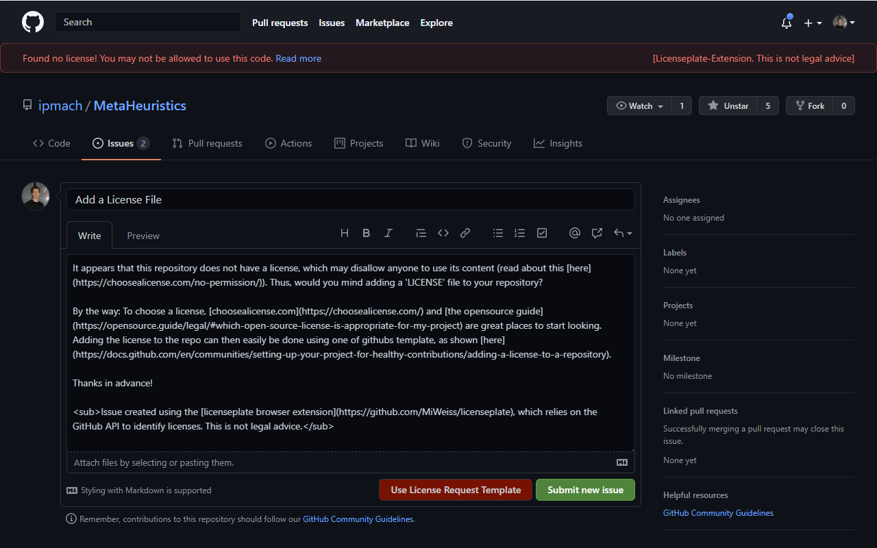877x548 pixels.
Task: Open saved replies dropdown
Action: tap(622, 233)
